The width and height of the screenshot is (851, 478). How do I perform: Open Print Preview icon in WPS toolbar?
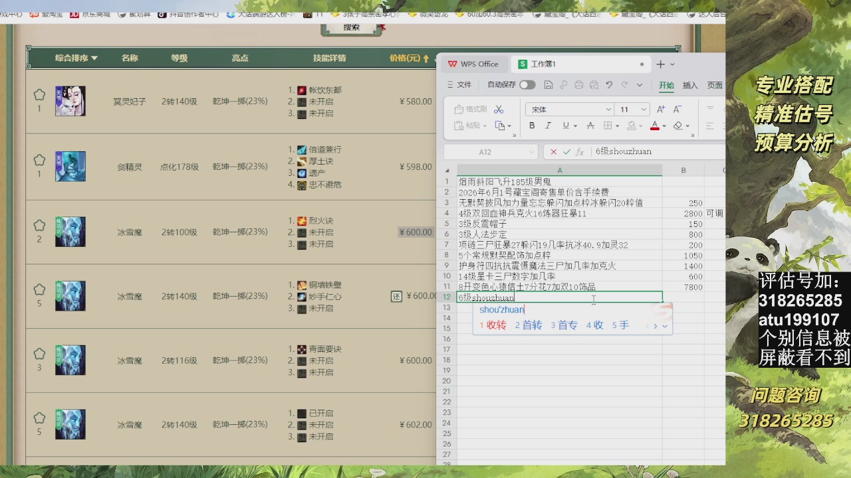[594, 85]
